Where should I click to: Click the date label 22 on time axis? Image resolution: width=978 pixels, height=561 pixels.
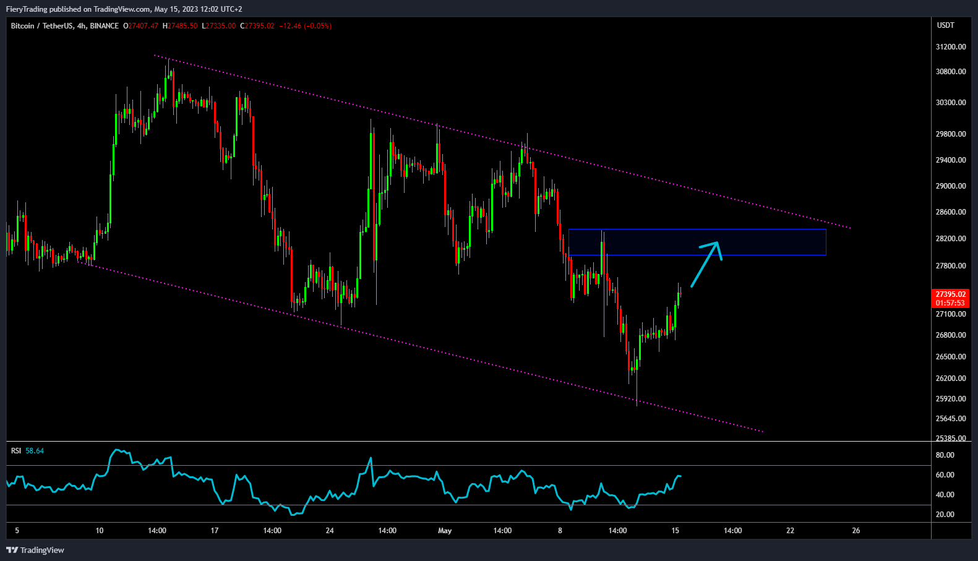pos(790,531)
